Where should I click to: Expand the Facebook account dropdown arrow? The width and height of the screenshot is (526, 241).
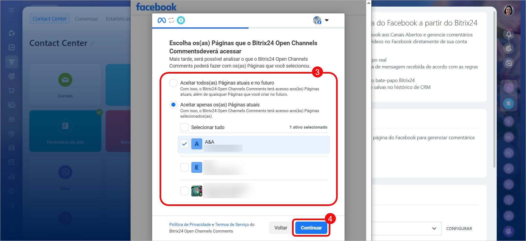[x=326, y=20]
